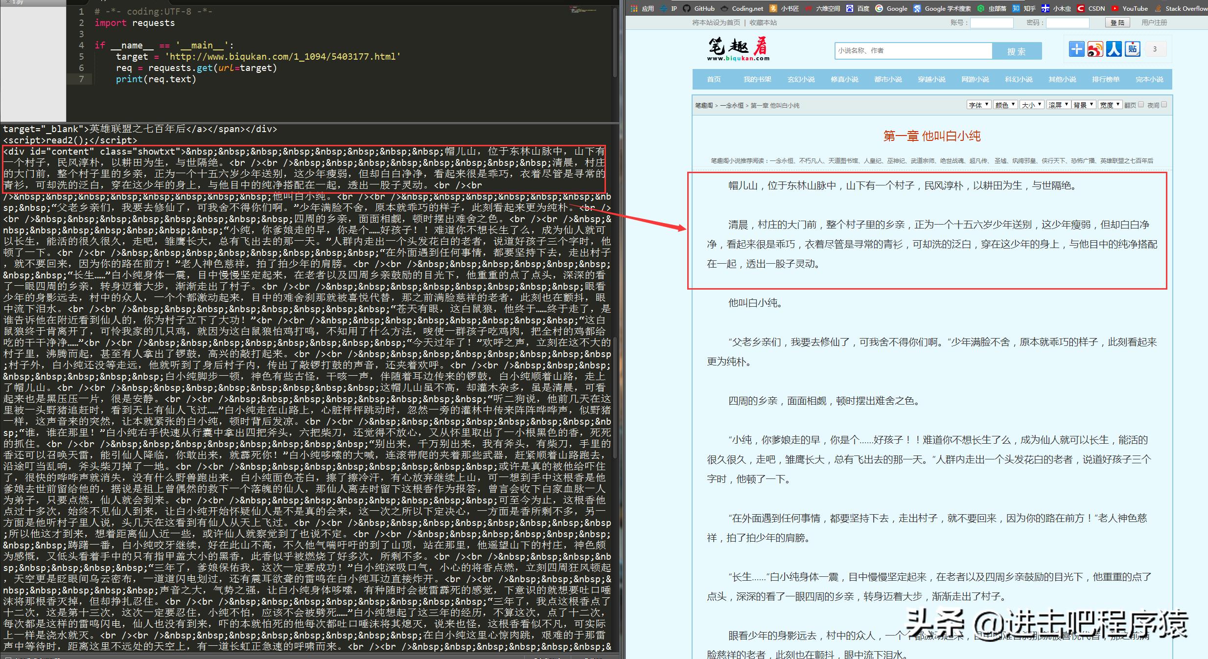Share to Weibo via red icon
This screenshot has height=659, width=1208.
[x=1095, y=49]
